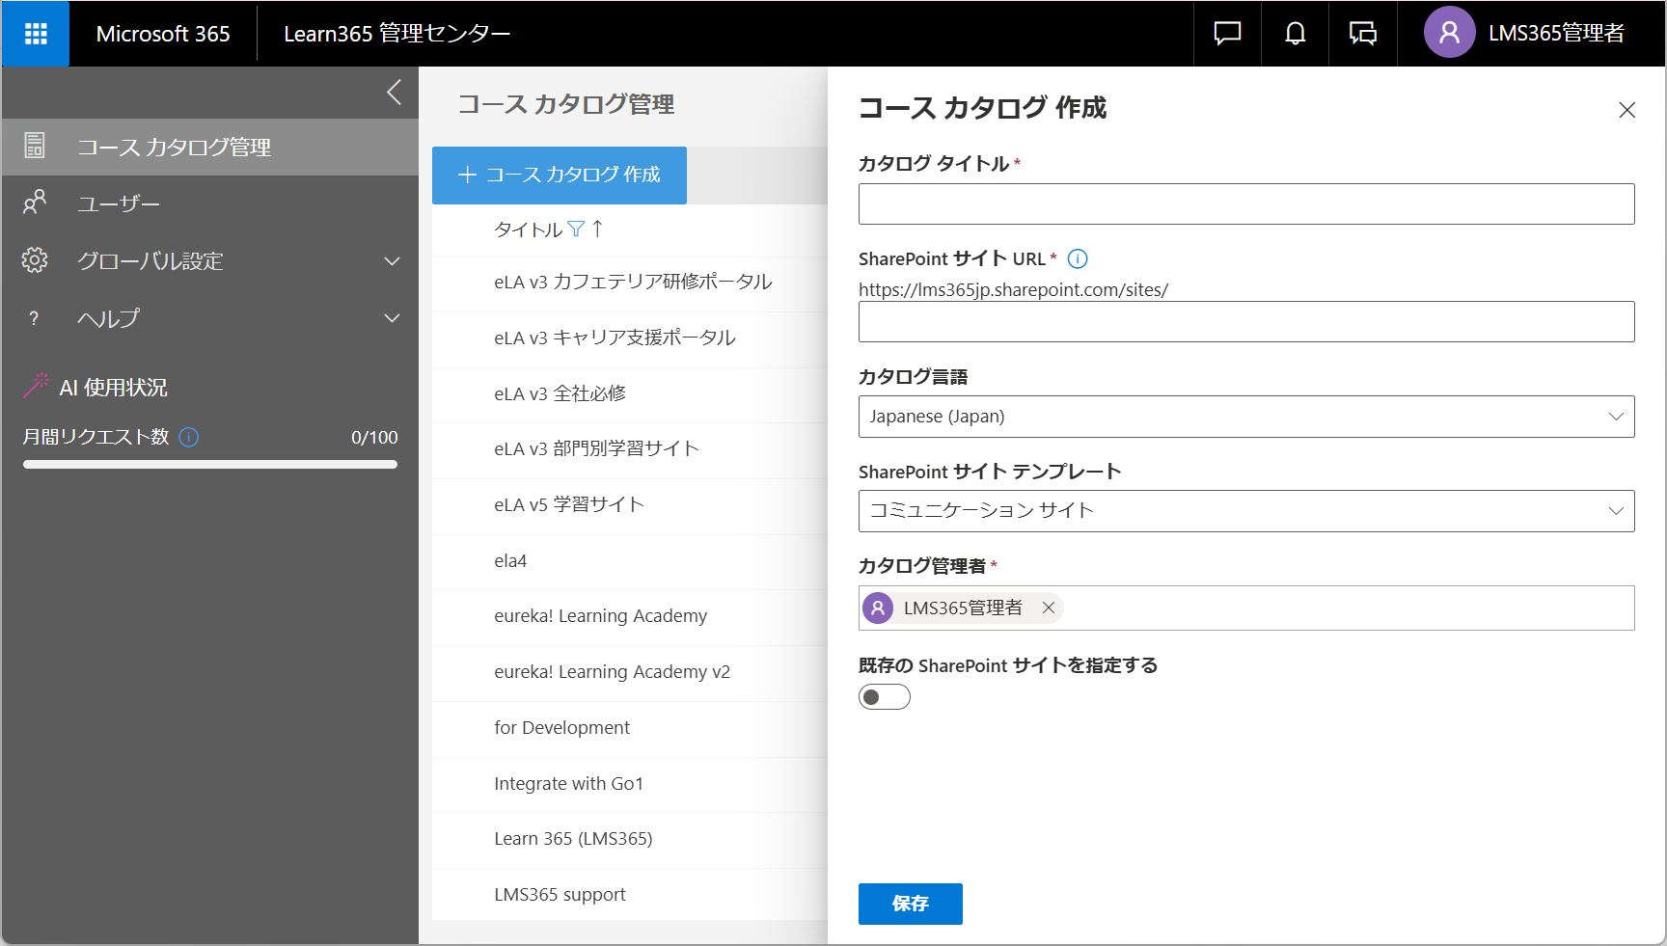Screen dimensions: 1667x946
Task: Click the タイトル column header
Action: pos(528,230)
